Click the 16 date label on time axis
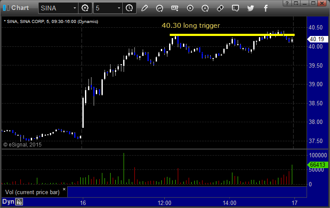This screenshot has height=208, width=330. pos(83,203)
